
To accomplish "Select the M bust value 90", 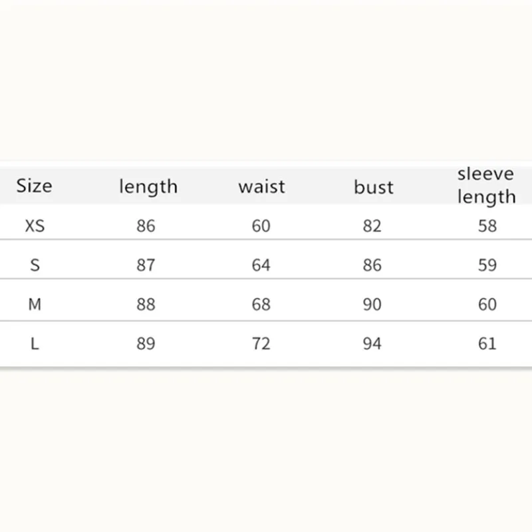I will pos(372,305).
